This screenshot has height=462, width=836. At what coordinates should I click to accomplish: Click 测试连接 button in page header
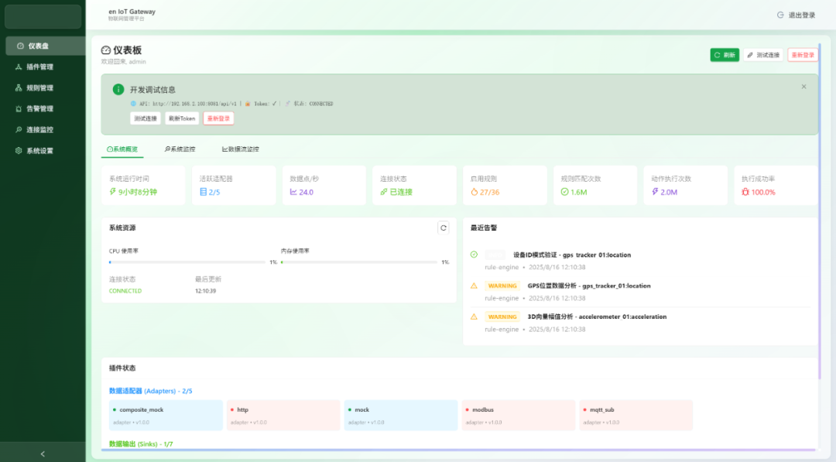pyautogui.click(x=763, y=55)
